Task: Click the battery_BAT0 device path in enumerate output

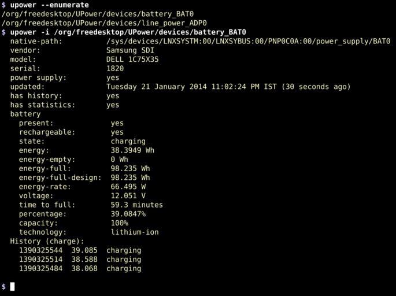Action: point(97,14)
